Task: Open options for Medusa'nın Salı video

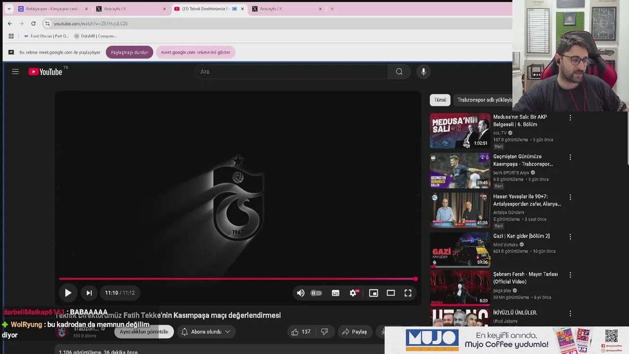Action: pyautogui.click(x=570, y=118)
